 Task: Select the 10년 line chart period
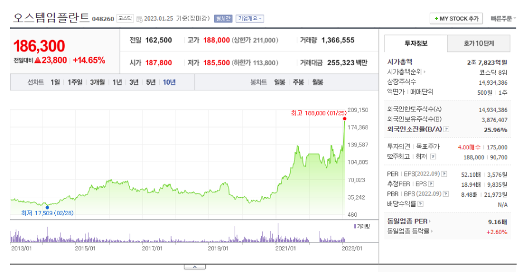point(169,82)
